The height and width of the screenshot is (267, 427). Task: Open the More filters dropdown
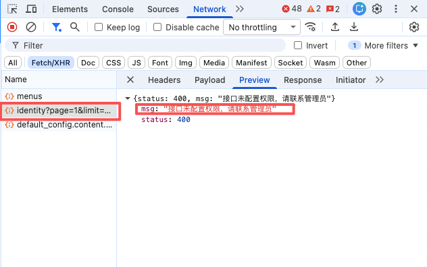[383, 45]
